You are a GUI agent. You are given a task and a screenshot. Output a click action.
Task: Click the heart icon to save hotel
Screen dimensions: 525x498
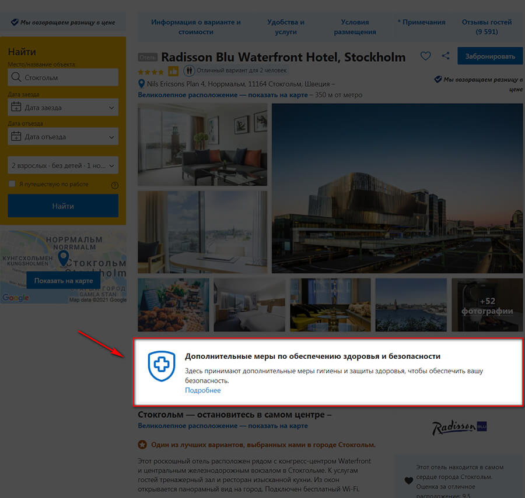pyautogui.click(x=426, y=56)
